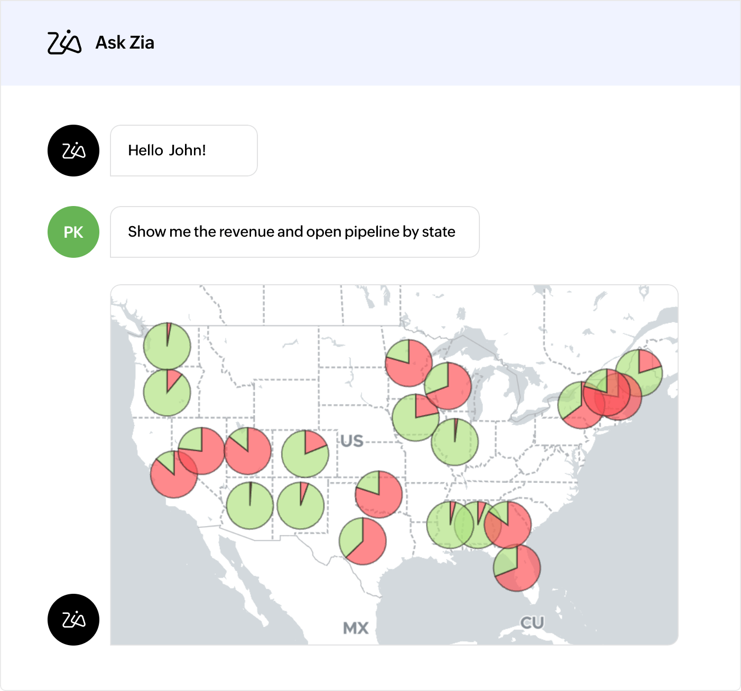The image size is (741, 691).
Task: Click the Zia avatar left of the map
Action: pyautogui.click(x=73, y=620)
